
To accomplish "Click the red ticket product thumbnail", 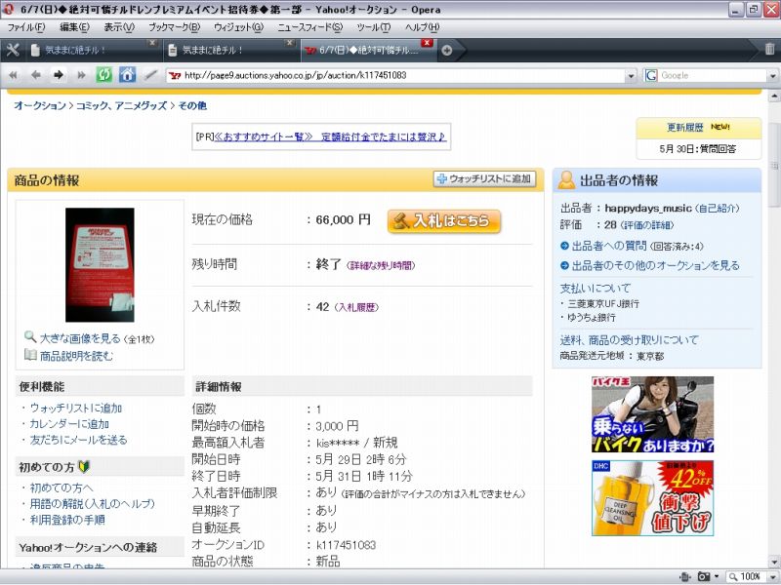I will (x=100, y=264).
